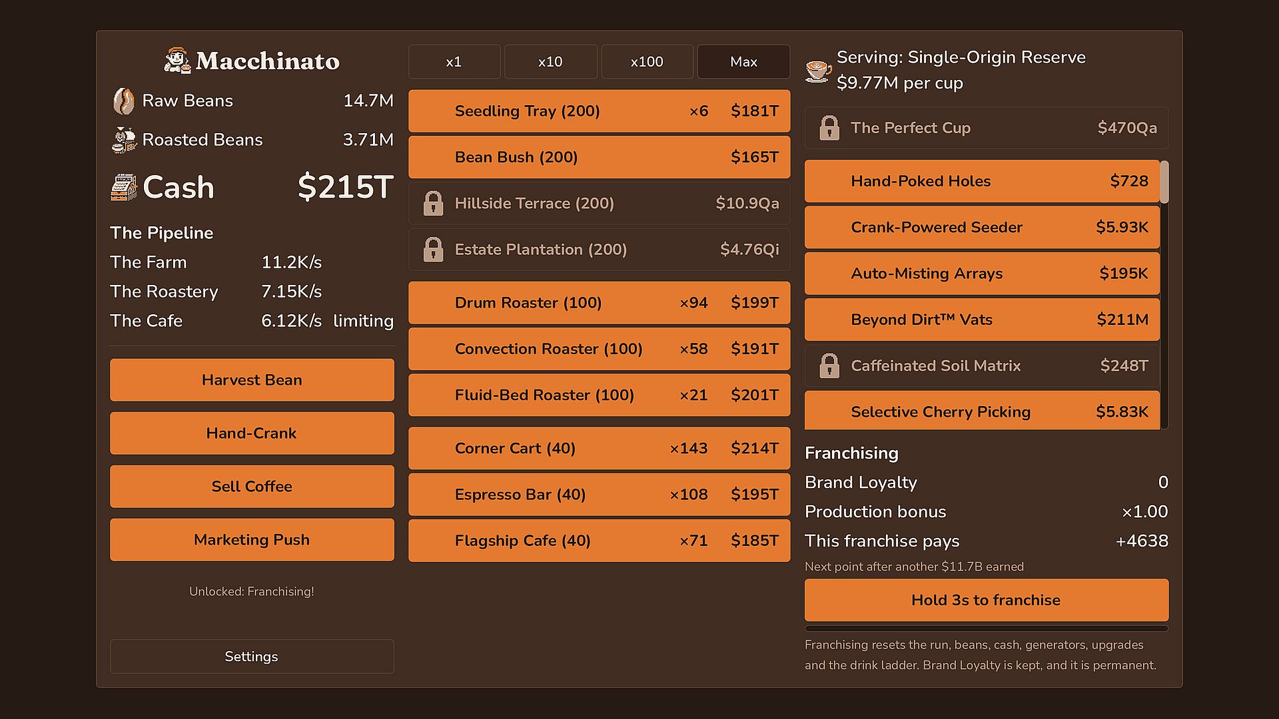Start a Marketing Push
Screen dimensions: 1279x719
pos(252,540)
